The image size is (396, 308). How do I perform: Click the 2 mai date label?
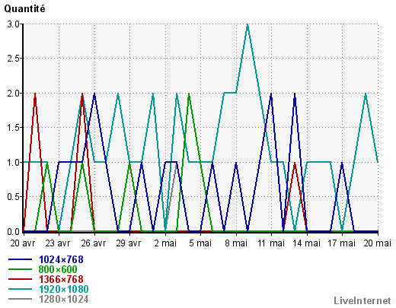(x=165, y=243)
